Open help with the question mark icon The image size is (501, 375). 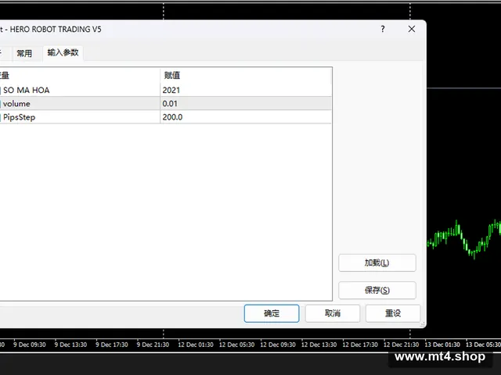383,29
